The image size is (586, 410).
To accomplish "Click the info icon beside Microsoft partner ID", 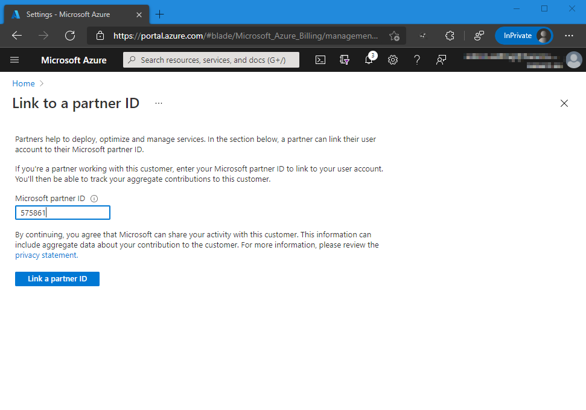I will tap(94, 199).
